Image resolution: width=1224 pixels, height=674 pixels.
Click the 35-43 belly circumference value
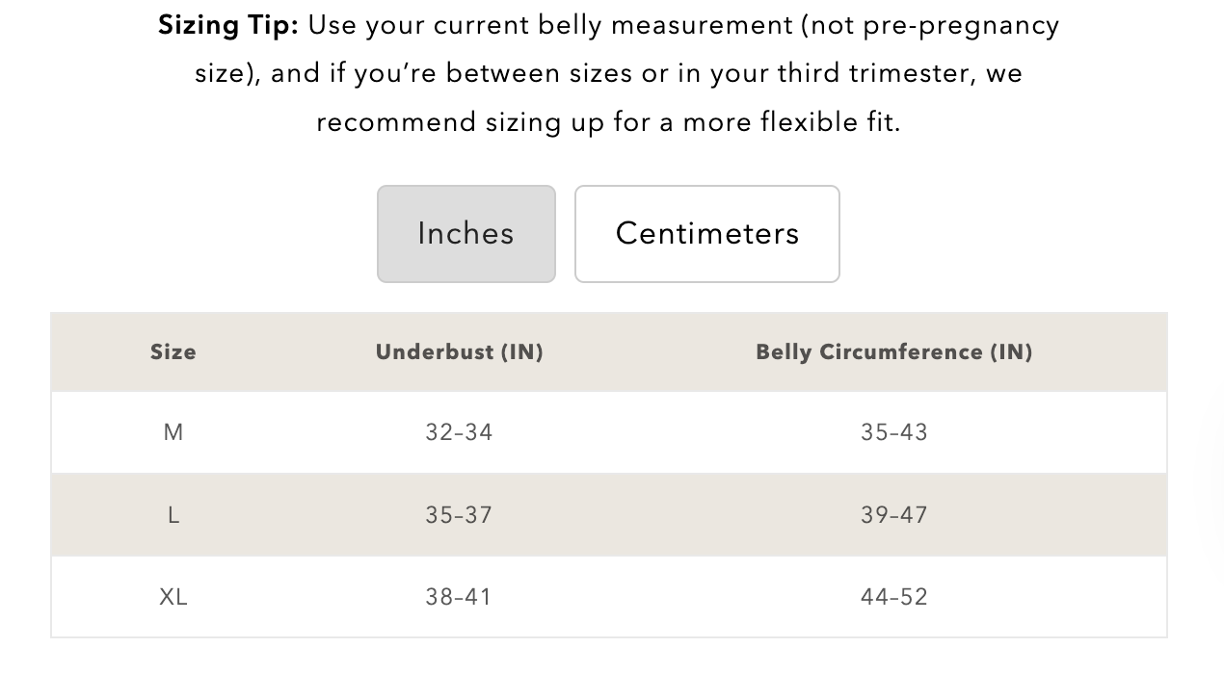[894, 432]
